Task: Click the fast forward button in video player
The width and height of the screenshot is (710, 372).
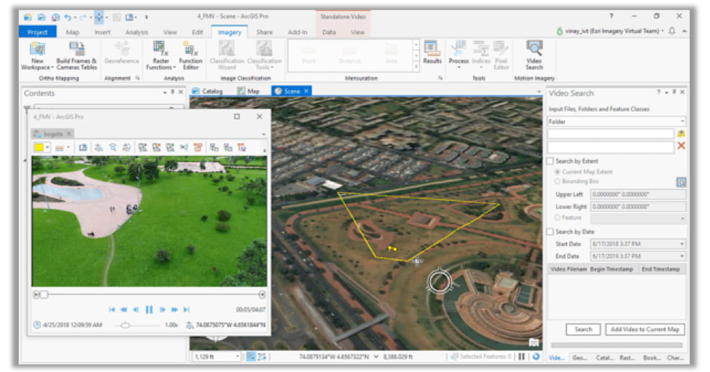Action: 174,309
